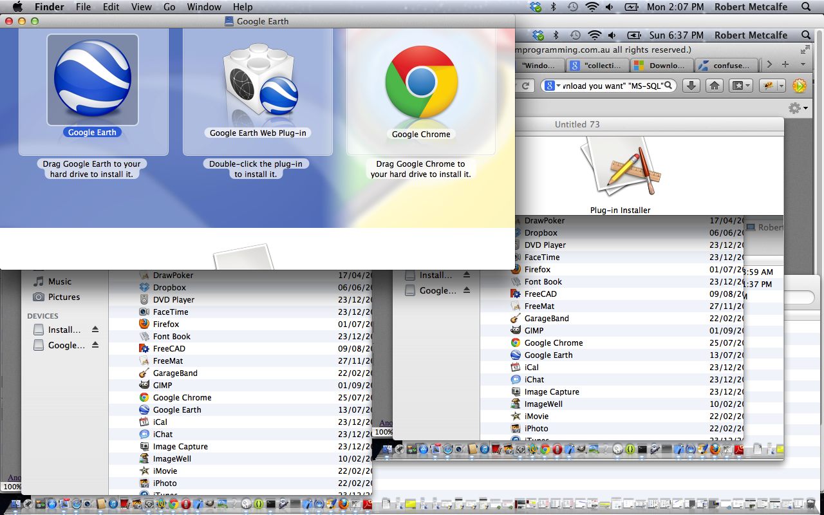Expand the search engine chooser in search box

[x=551, y=86]
